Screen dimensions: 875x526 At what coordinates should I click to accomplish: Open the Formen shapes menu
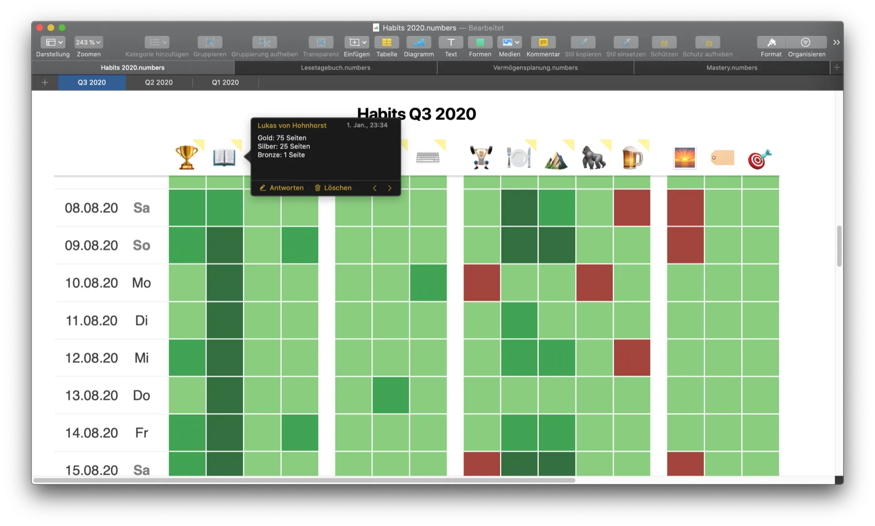480,42
